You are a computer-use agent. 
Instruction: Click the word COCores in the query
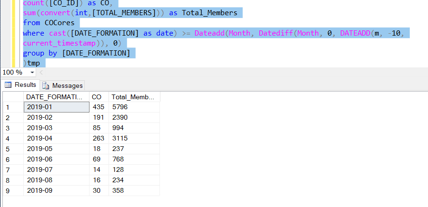point(60,23)
